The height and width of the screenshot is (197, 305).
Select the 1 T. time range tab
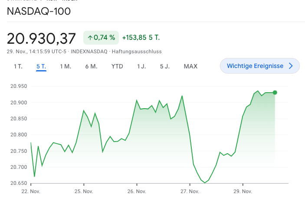[18, 66]
